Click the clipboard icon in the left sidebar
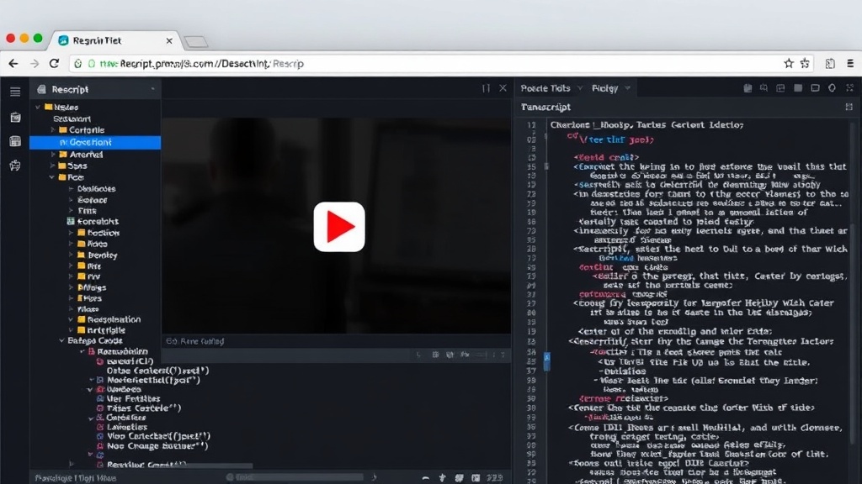 pyautogui.click(x=15, y=118)
